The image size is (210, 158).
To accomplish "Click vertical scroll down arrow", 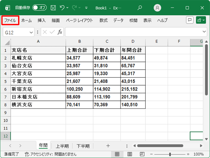I will tap(206, 139).
